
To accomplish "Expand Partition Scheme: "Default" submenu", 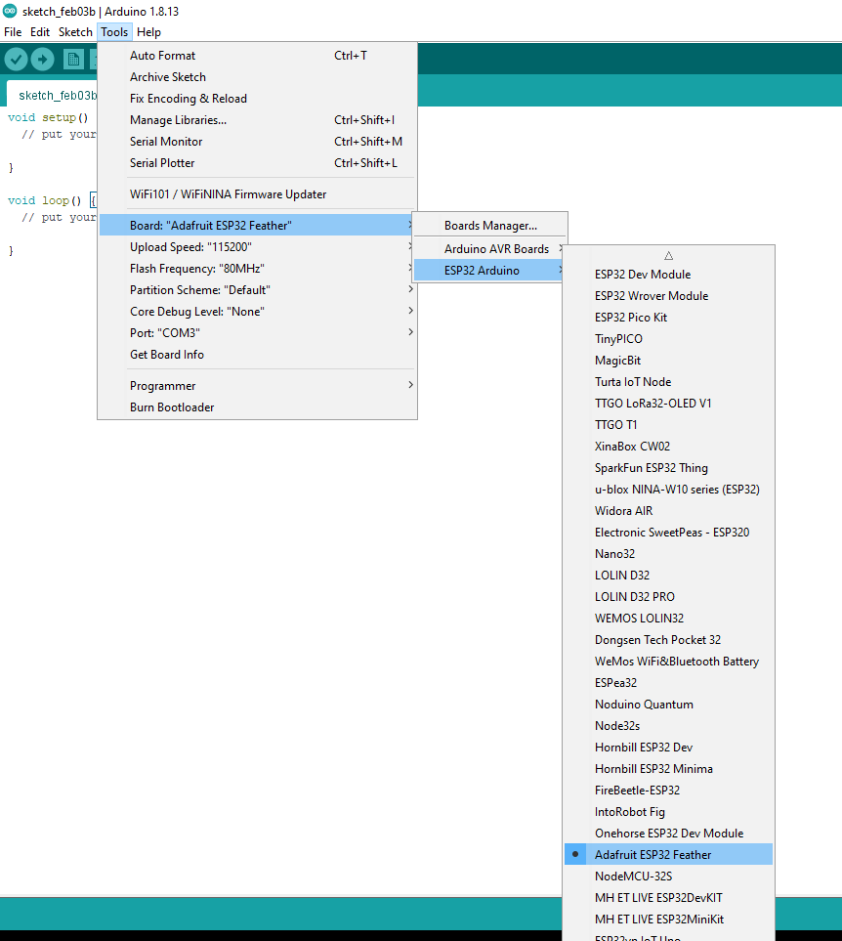I will click(257, 290).
